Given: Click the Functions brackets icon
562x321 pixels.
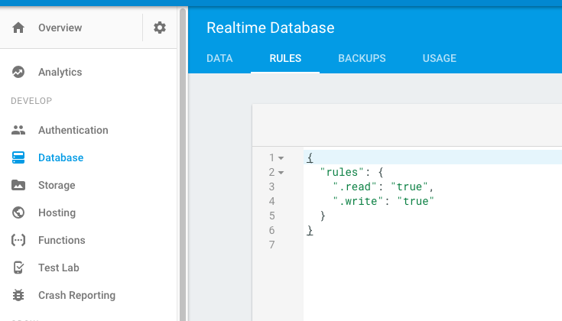Looking at the screenshot, I should (x=18, y=240).
